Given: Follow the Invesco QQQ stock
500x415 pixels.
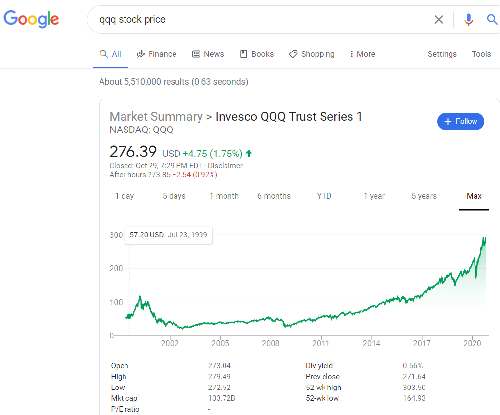Looking at the screenshot, I should click(x=460, y=122).
